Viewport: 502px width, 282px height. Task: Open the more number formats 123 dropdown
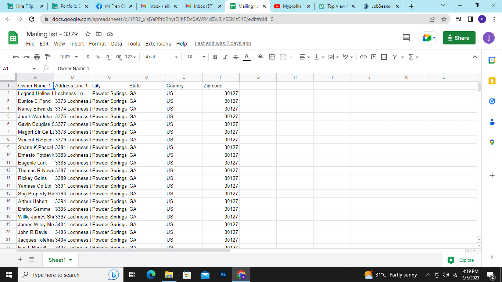click(130, 57)
